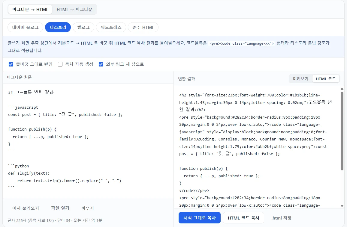Select the 워드프레스 platform option
Image resolution: width=347 pixels, height=227 pixels.
coord(111,27)
